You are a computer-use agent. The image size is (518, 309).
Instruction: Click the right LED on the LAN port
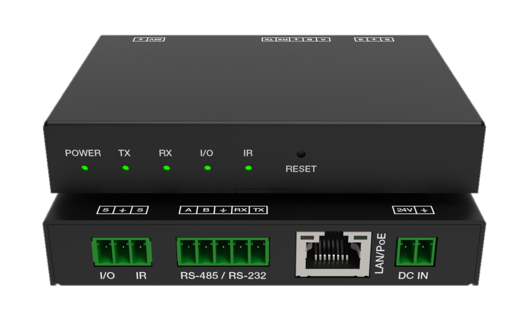[360, 238]
